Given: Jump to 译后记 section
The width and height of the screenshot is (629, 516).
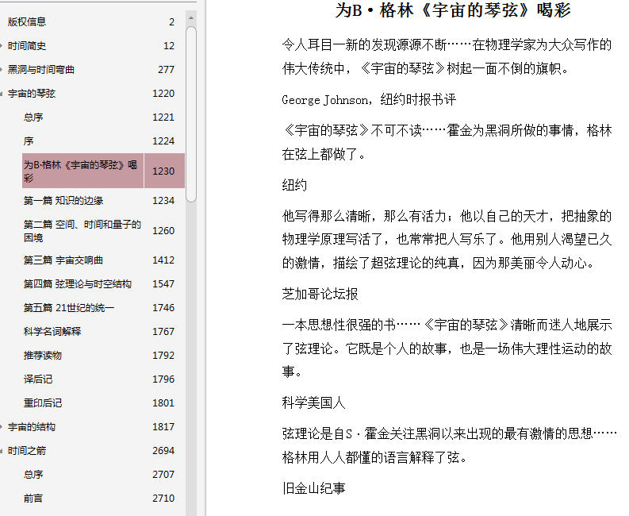Looking at the screenshot, I should 38,379.
